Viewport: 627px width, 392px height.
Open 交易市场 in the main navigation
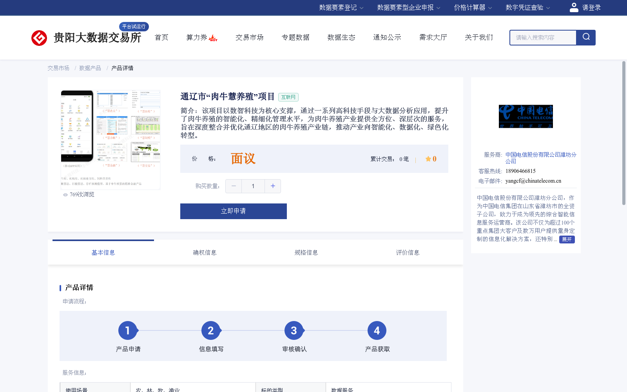coord(250,37)
